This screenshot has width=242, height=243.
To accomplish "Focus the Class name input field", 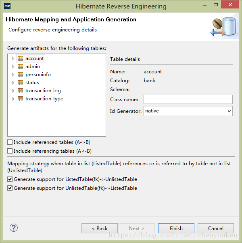I will [x=188, y=100].
